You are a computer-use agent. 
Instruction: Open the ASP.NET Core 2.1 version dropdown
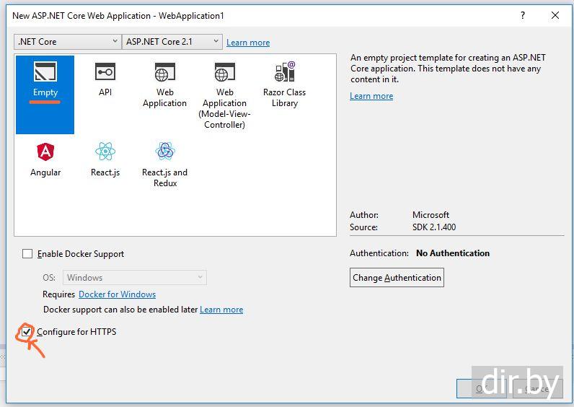coord(172,42)
